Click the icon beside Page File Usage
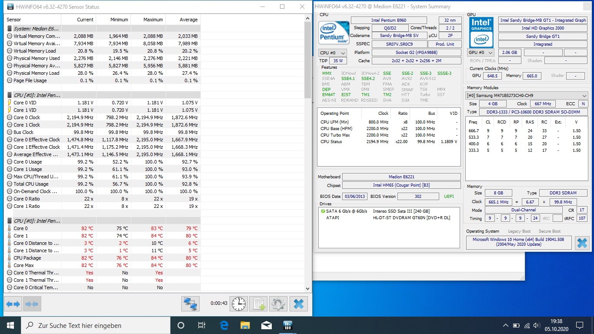The width and height of the screenshot is (594, 334). click(x=10, y=80)
